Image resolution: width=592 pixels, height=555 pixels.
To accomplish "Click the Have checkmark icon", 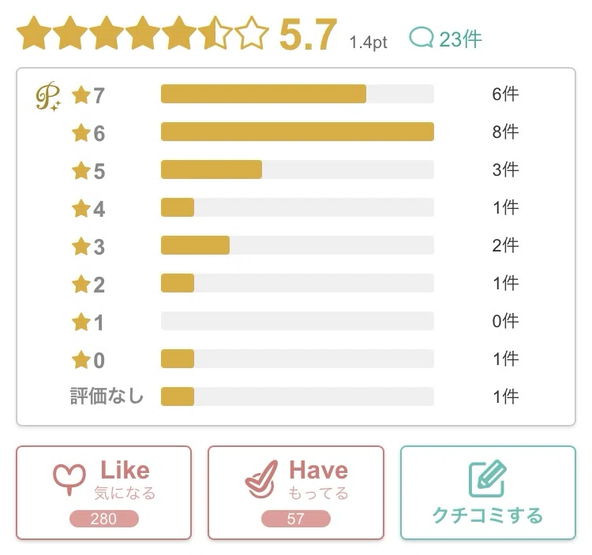I will [261, 479].
